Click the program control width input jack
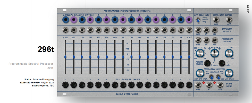Viewport: 252px width, 103px height. [222, 63]
